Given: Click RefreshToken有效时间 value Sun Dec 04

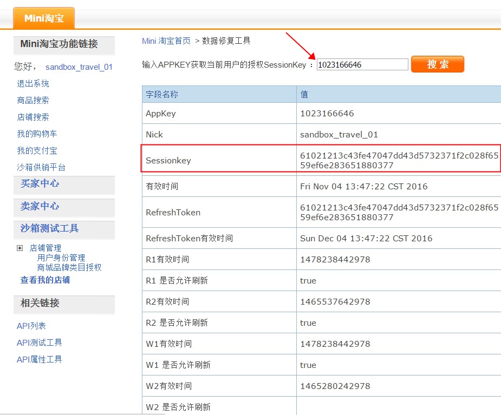Looking at the screenshot, I should pos(366,239).
